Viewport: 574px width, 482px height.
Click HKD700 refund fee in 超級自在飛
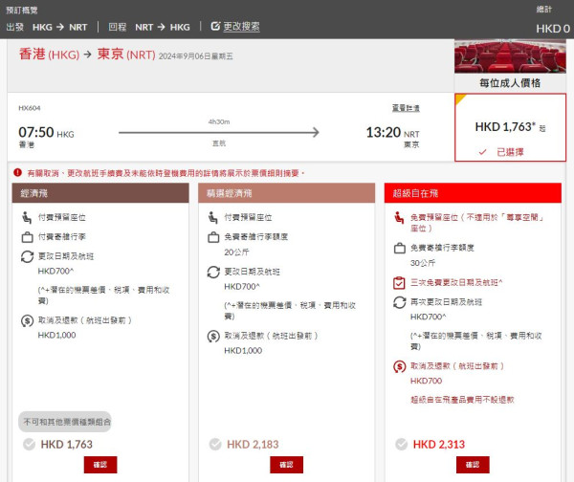426,381
